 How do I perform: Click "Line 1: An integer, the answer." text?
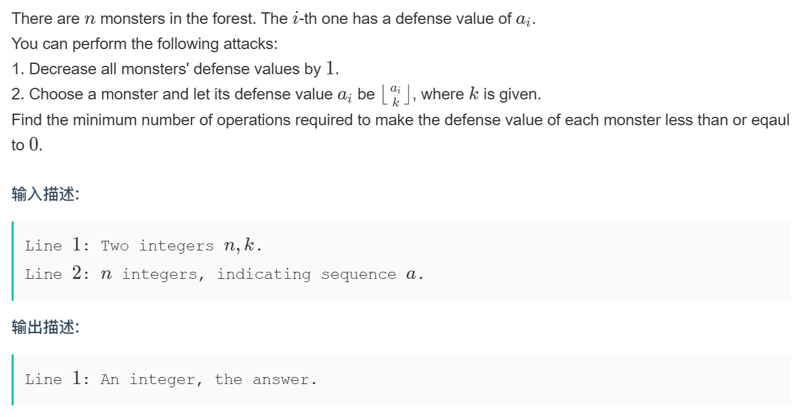click(x=171, y=380)
